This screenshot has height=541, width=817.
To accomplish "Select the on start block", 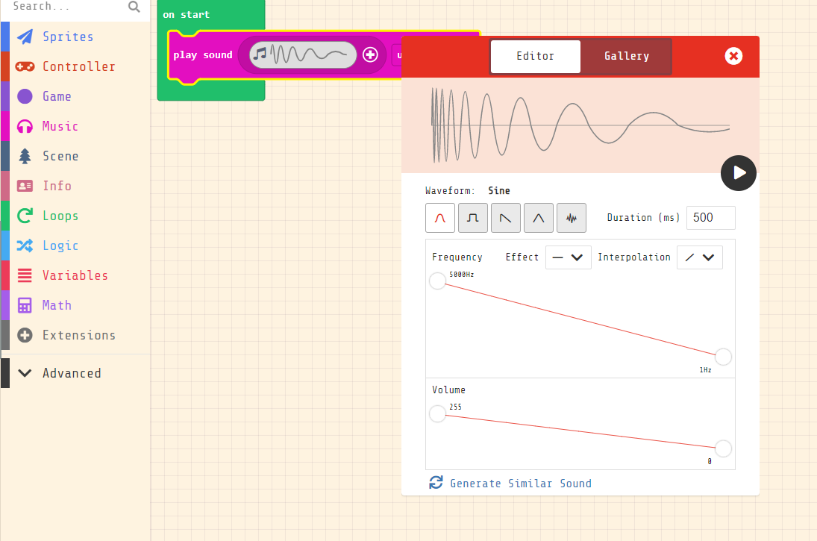I will (186, 15).
